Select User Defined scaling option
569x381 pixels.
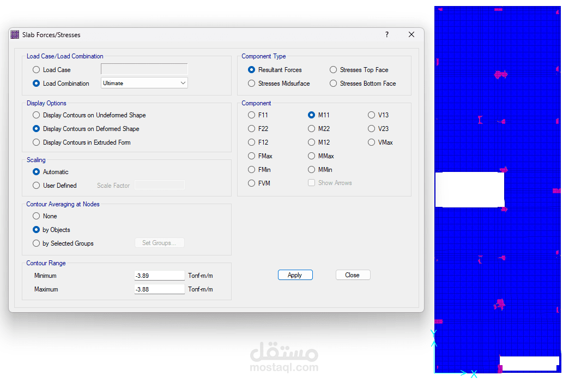(37, 186)
